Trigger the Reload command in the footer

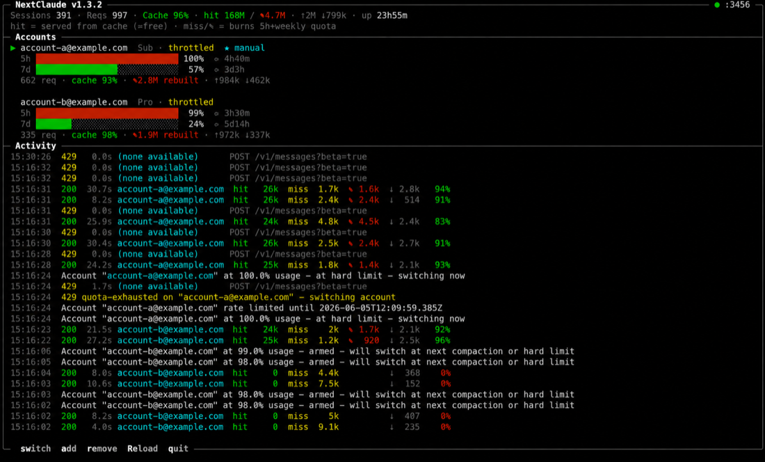pos(143,449)
